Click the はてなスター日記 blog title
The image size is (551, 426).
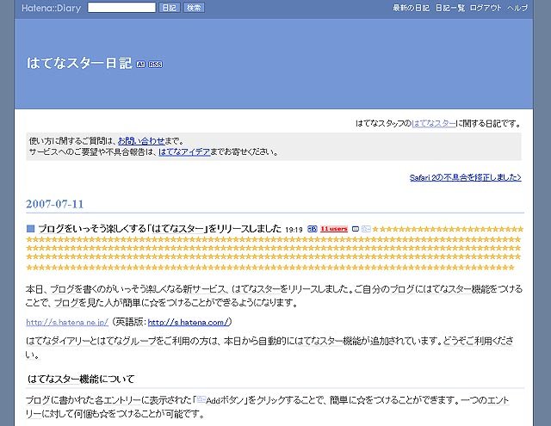[79, 63]
